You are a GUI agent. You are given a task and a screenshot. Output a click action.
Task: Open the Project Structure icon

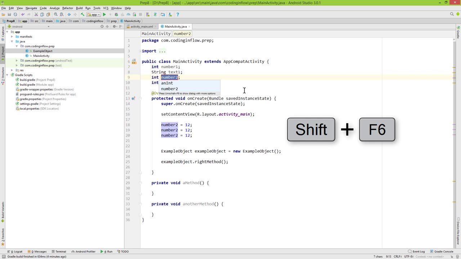point(163,14)
